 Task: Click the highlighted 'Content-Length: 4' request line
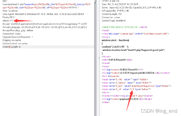coord(48,47)
